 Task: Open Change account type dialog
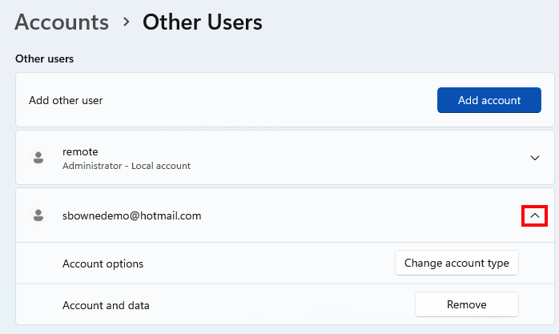pyautogui.click(x=456, y=263)
